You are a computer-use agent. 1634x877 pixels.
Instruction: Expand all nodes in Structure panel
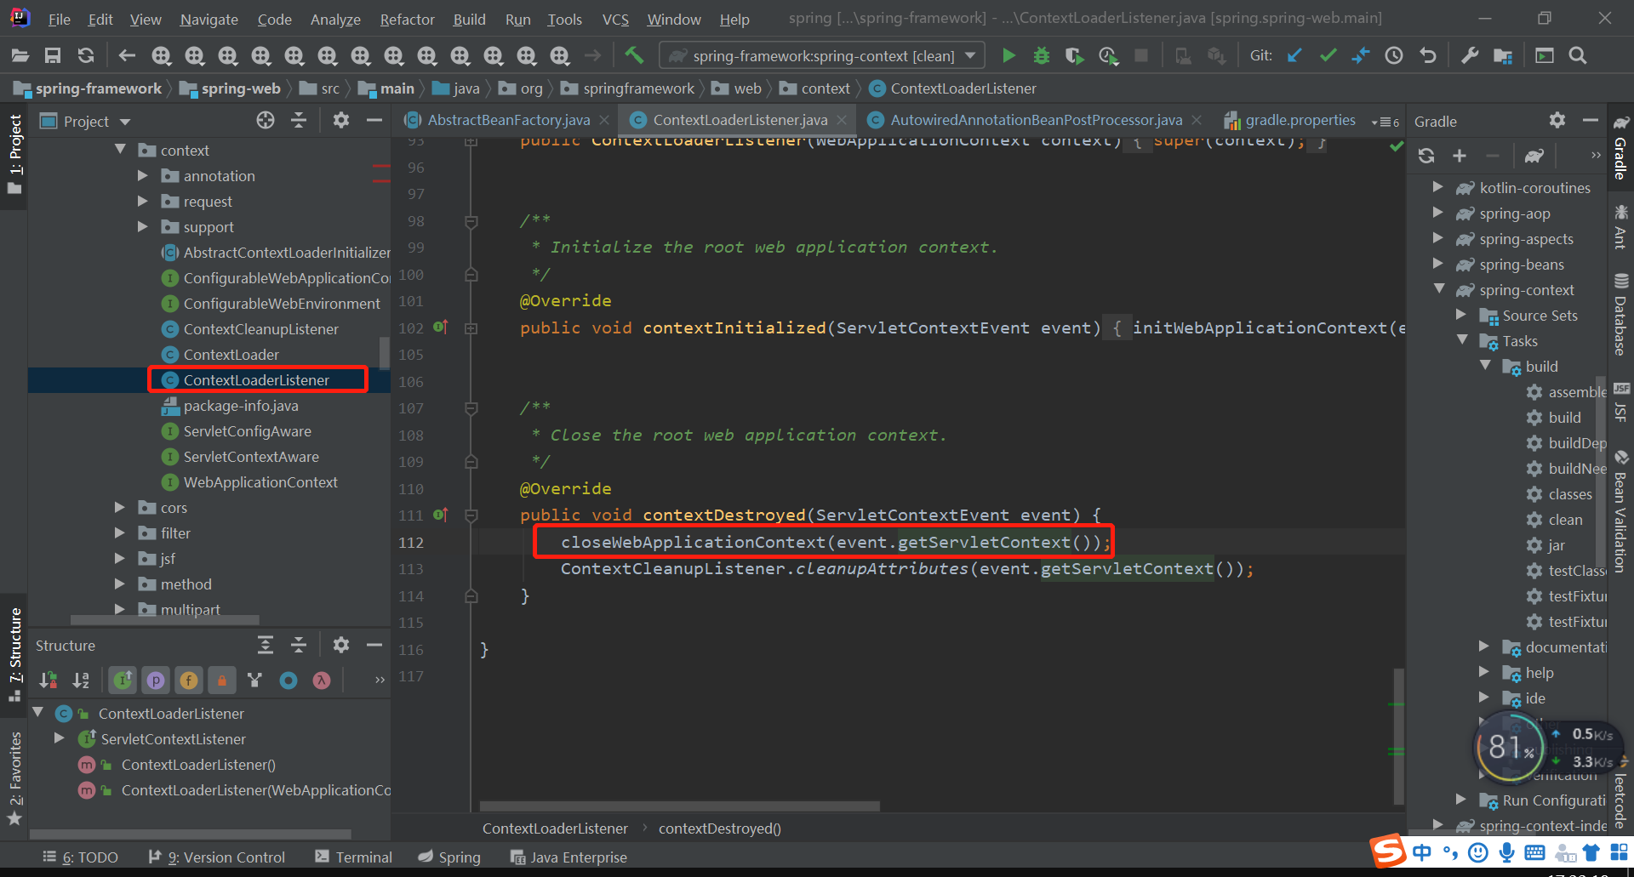coord(266,645)
